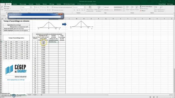Image resolution: width=175 pixels, height=98 pixels.
Task: Click the Dites-nous search box
Action: (87, 4)
